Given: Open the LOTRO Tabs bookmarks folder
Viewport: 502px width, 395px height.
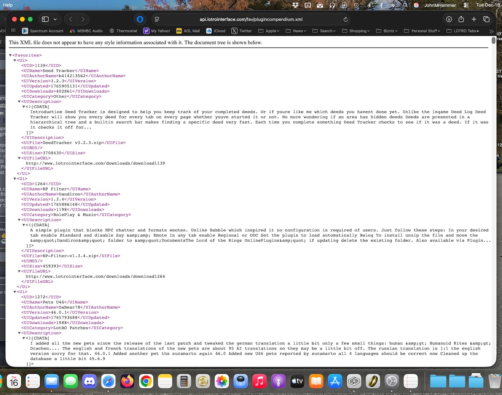Looking at the screenshot, I should pyautogui.click(x=463, y=31).
